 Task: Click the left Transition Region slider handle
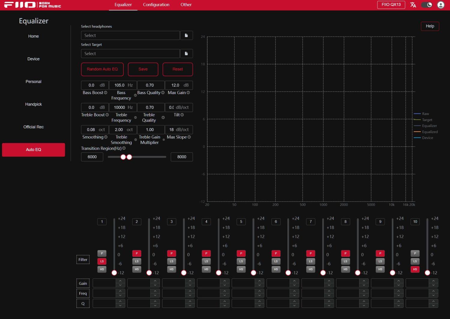(x=123, y=157)
